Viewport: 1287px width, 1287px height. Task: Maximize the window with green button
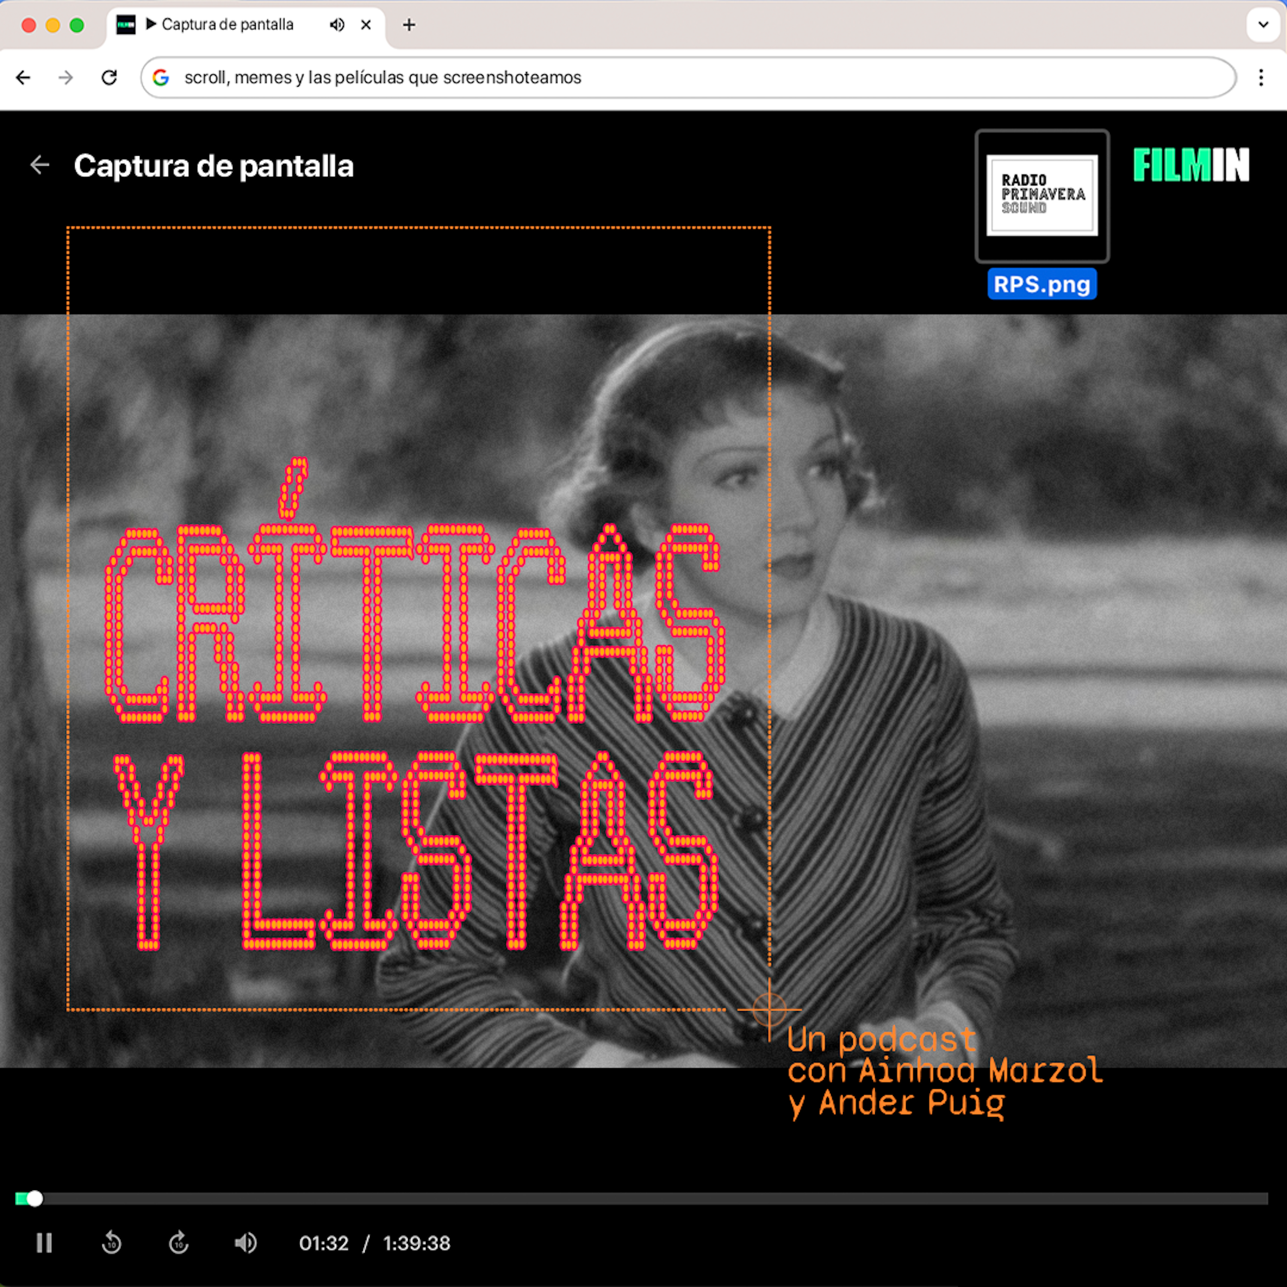pos(77,25)
